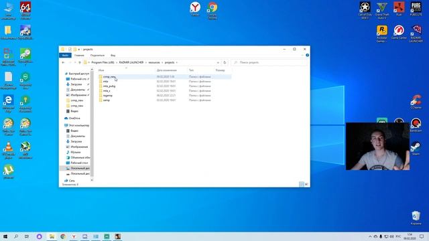Expand chevron after RADMIR LAUNCHER breadcrumb
Image resolution: width=429 pixels, height=241 pixels.
(146, 62)
